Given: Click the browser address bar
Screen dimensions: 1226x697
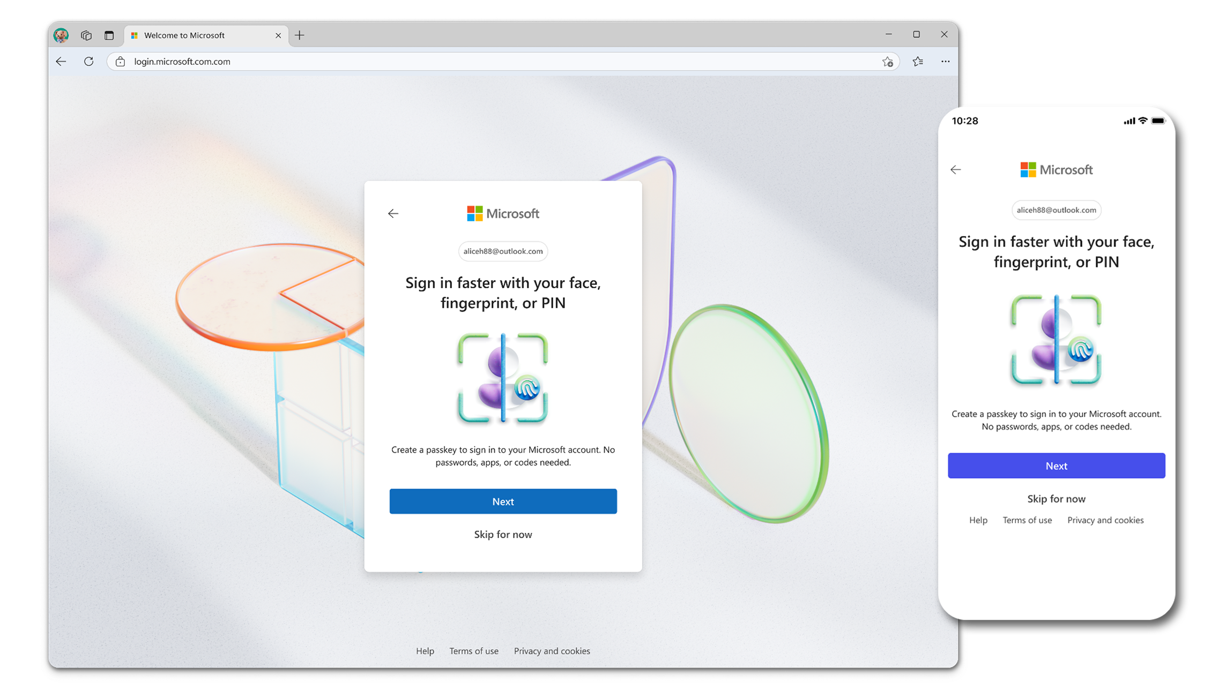Looking at the screenshot, I should click(x=375, y=62).
